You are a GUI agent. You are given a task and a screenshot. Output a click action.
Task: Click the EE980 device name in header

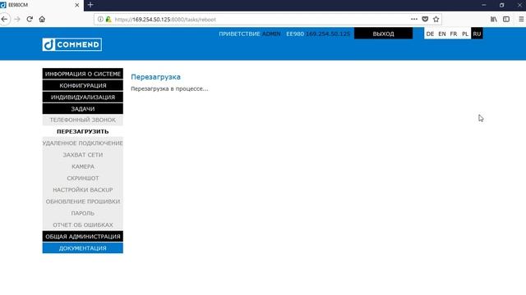point(295,34)
